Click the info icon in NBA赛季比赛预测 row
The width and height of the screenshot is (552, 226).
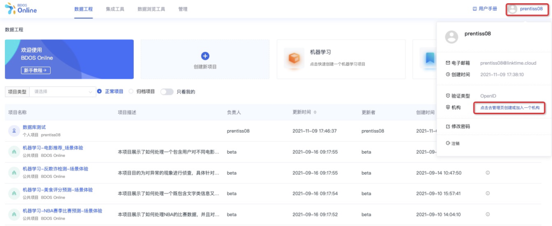[x=487, y=214]
